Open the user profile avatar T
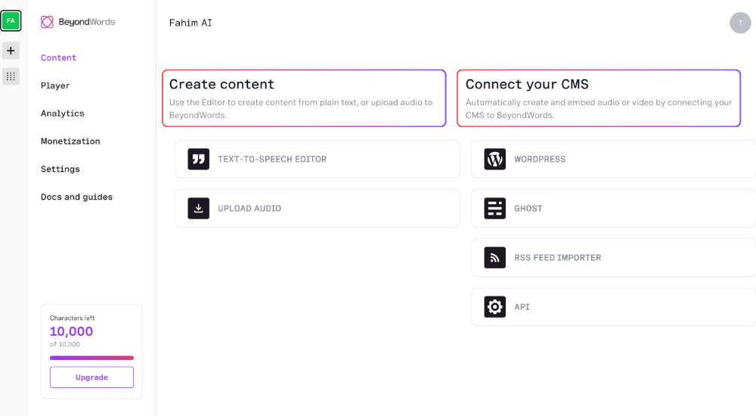756x416 pixels. point(740,23)
